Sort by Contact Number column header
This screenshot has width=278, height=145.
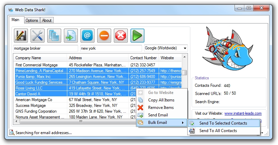tap(144, 58)
